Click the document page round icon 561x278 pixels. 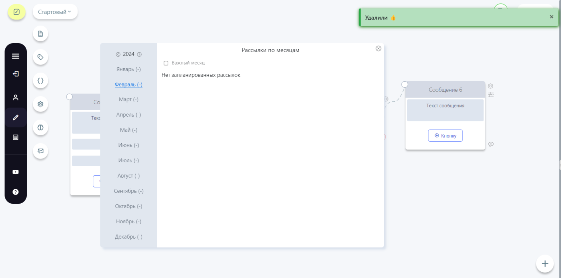40,34
